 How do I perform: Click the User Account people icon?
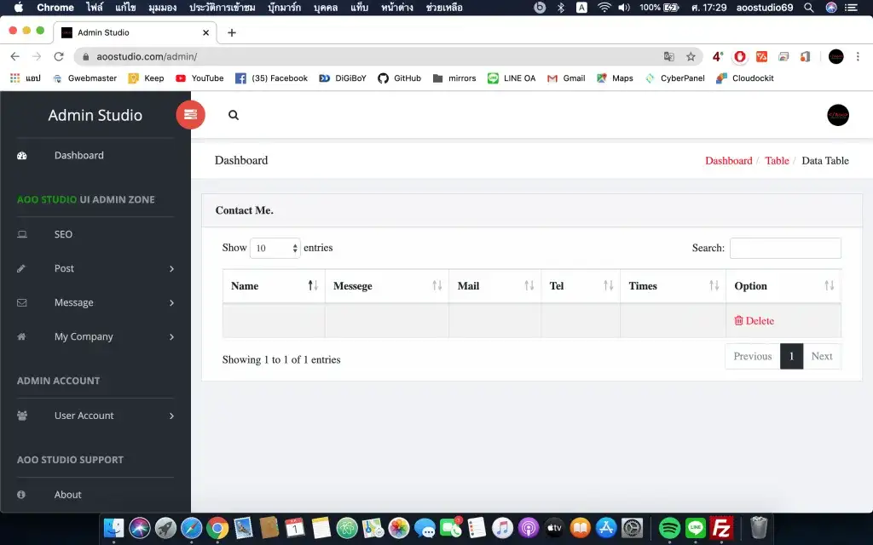(x=21, y=416)
